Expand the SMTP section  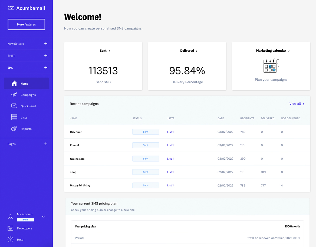(46, 55)
